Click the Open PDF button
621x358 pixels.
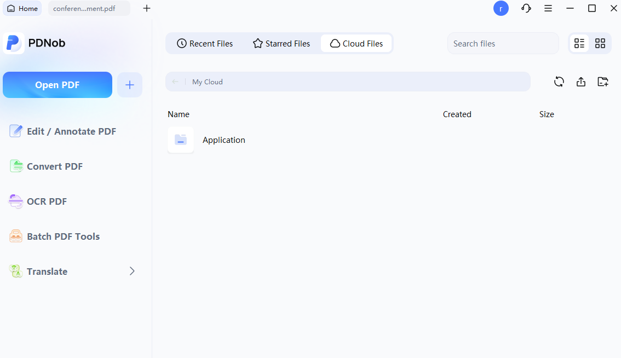coord(58,85)
